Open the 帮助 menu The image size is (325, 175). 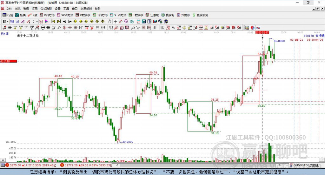point(97,9)
